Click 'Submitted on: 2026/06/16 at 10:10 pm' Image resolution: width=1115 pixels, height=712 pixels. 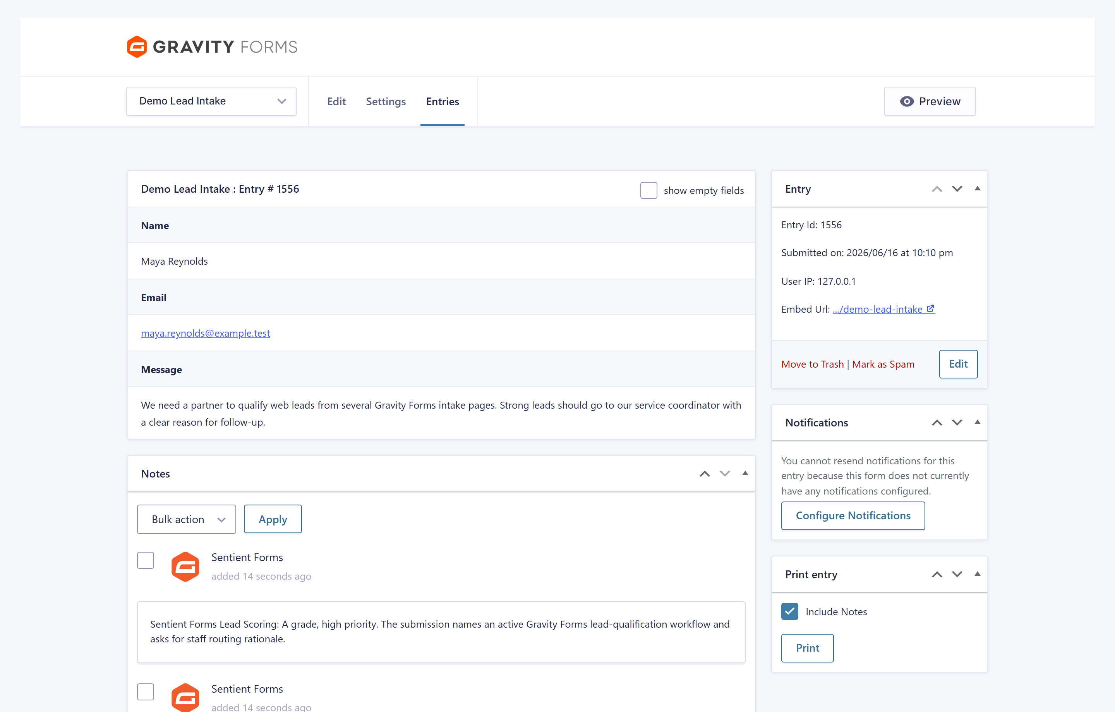pos(867,253)
